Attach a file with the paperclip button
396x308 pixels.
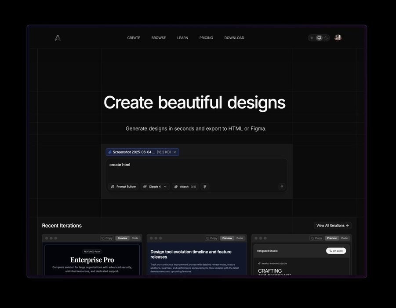coord(185,187)
